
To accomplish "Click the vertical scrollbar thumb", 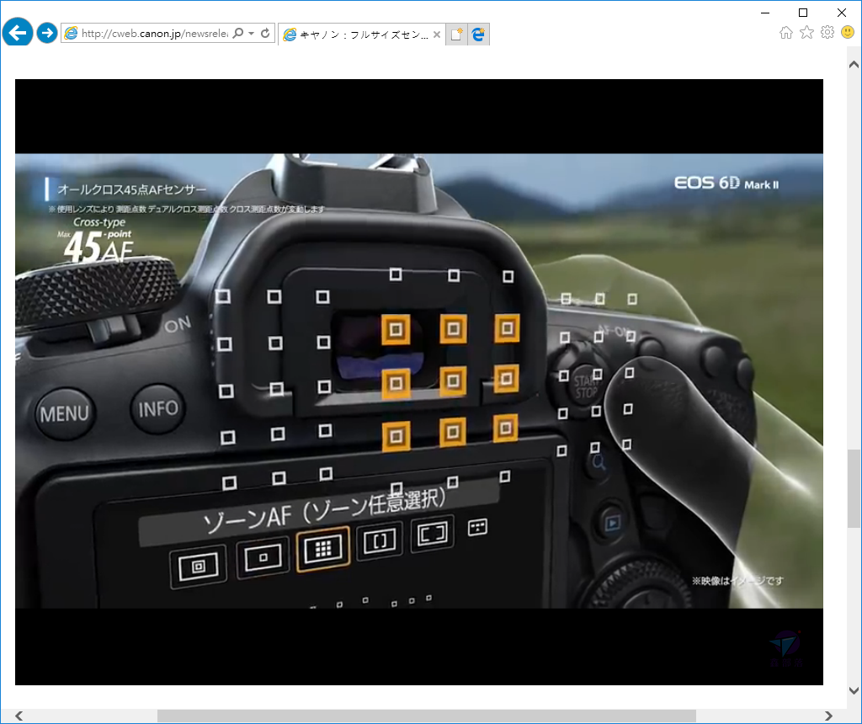I will click(x=854, y=488).
